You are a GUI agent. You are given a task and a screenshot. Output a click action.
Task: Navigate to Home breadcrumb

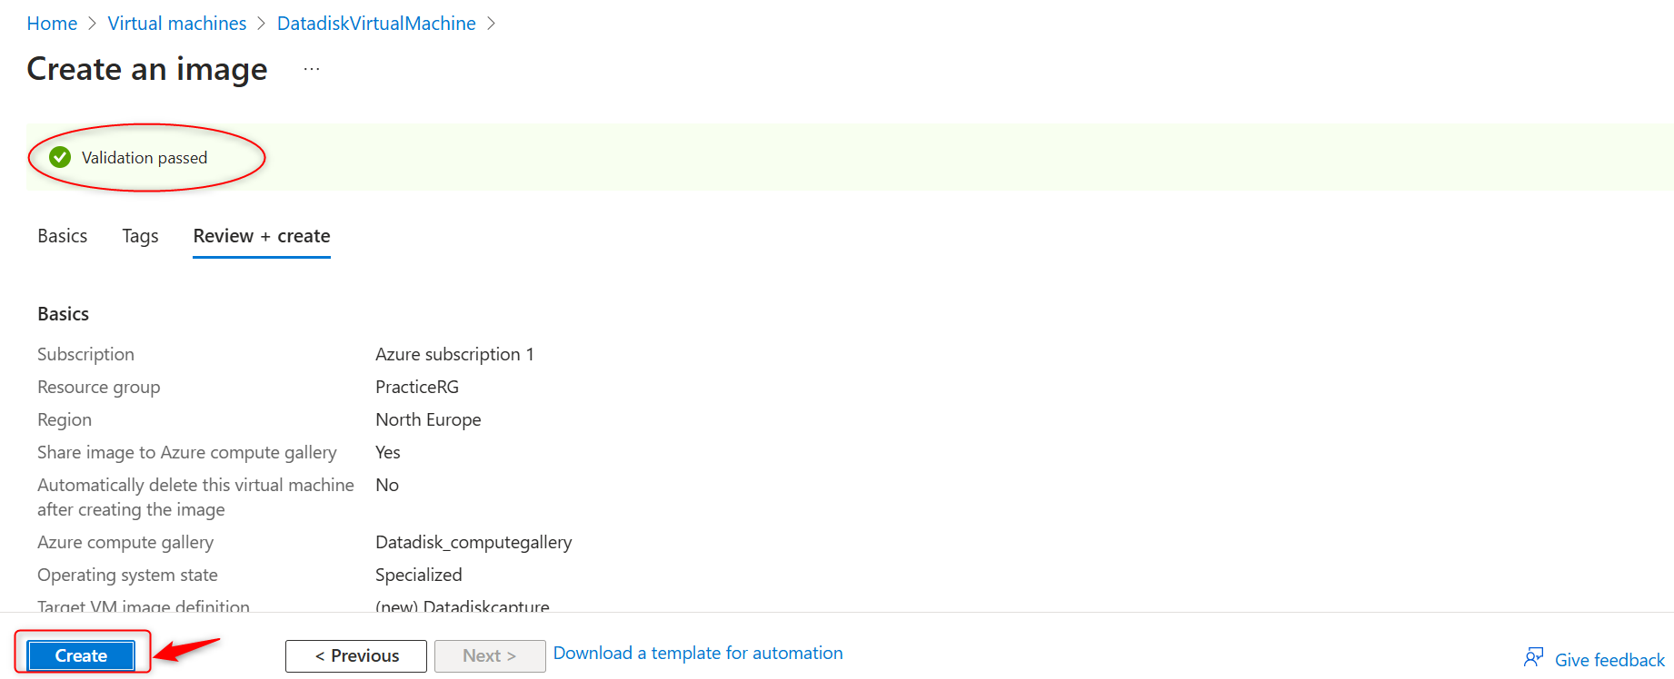52,24
